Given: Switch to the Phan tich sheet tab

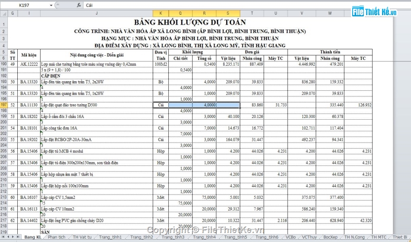Looking at the screenshot, I should [56, 237].
